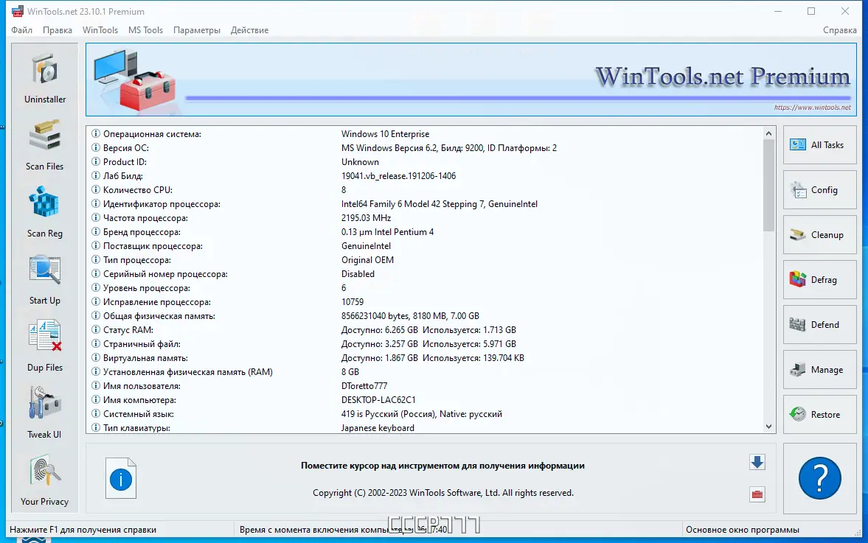Click the scroll up arrow of info list
Viewport: 868px width, 543px height.
[768, 133]
